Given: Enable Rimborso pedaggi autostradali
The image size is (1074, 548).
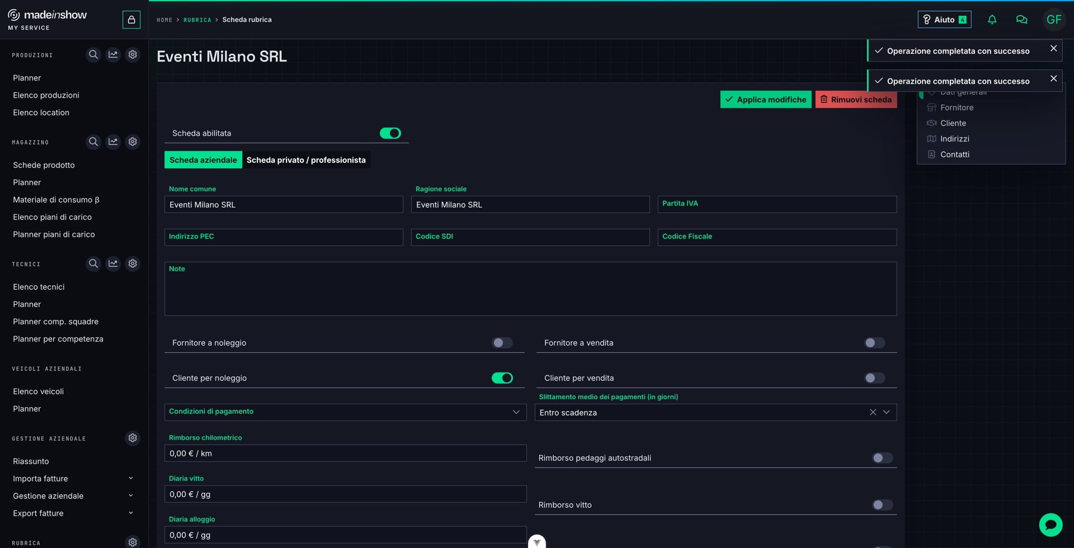Looking at the screenshot, I should [882, 458].
